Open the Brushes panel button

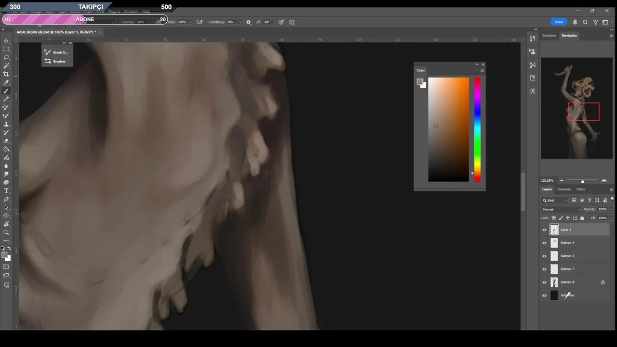(x=56, y=61)
